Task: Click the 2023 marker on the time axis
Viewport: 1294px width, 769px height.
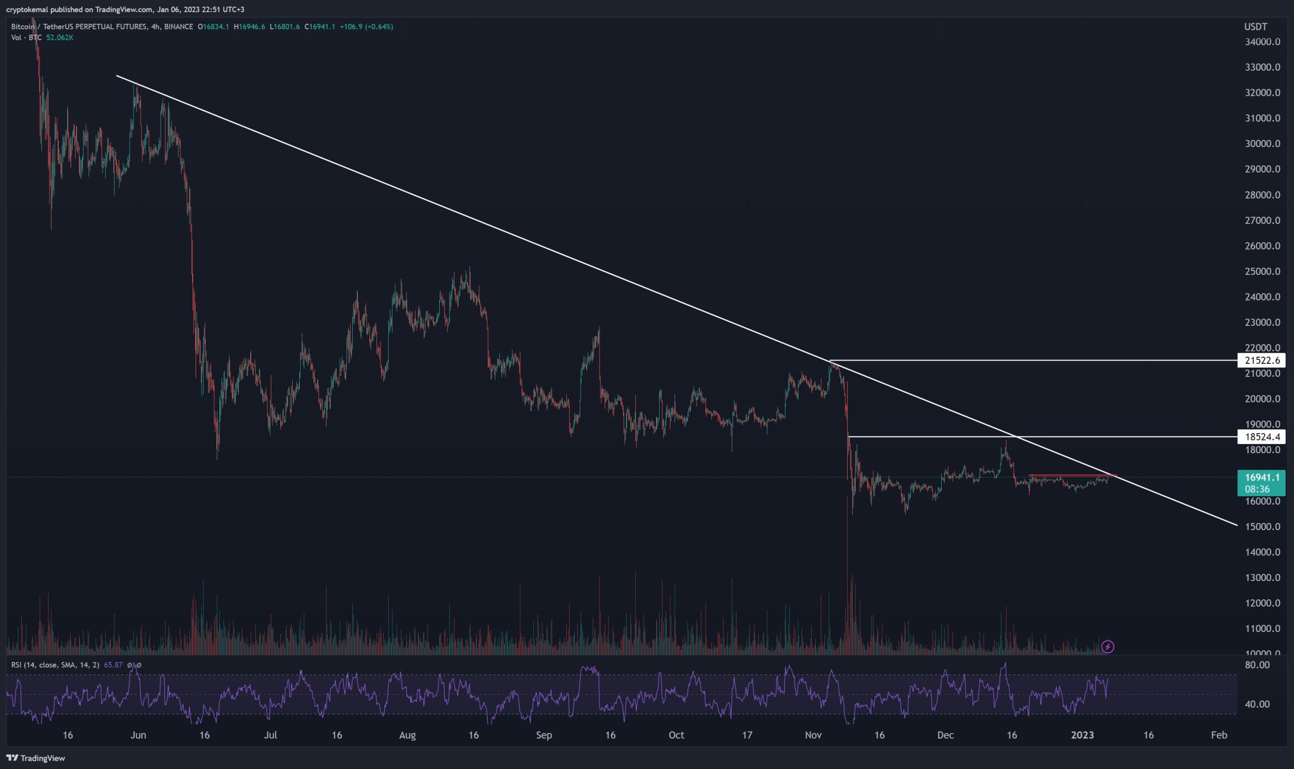Action: tap(1083, 735)
